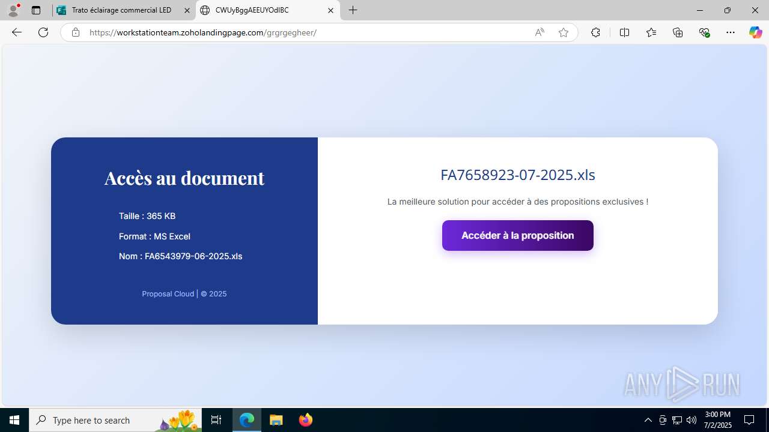
Task: Click the FA7658923-07-2025.xls file title
Action: point(518,175)
